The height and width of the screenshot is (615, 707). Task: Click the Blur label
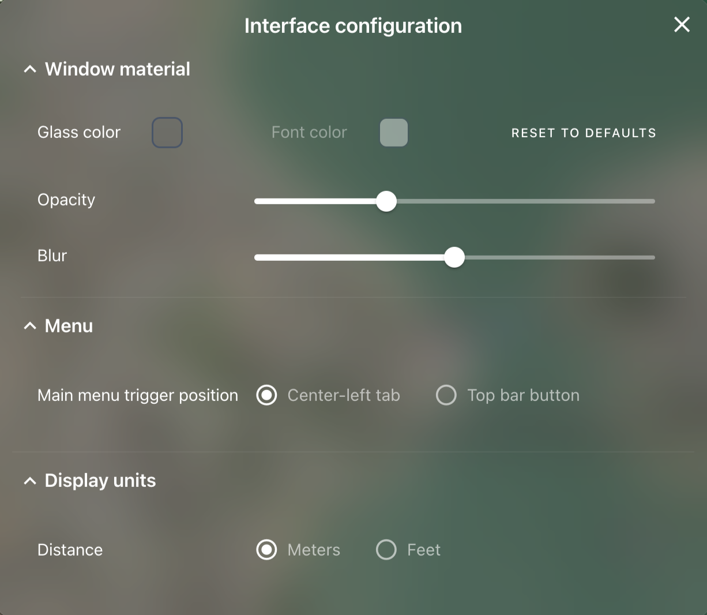coord(51,256)
